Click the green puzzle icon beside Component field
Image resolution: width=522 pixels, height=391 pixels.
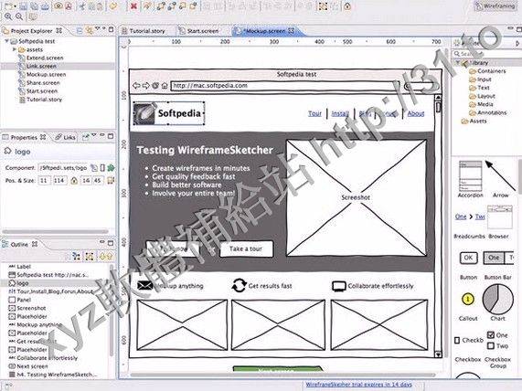[111, 168]
